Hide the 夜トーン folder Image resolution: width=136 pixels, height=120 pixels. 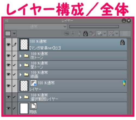[x=8, y=56]
